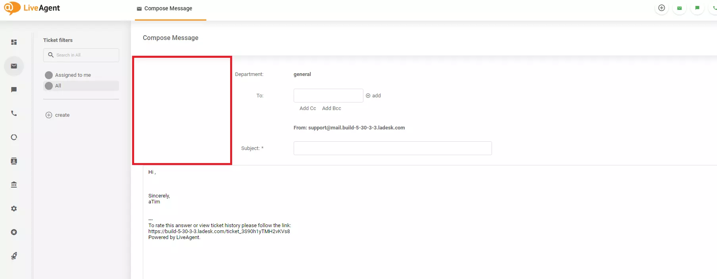
Task: Click the 'Add Cc' link
Action: pyautogui.click(x=308, y=108)
